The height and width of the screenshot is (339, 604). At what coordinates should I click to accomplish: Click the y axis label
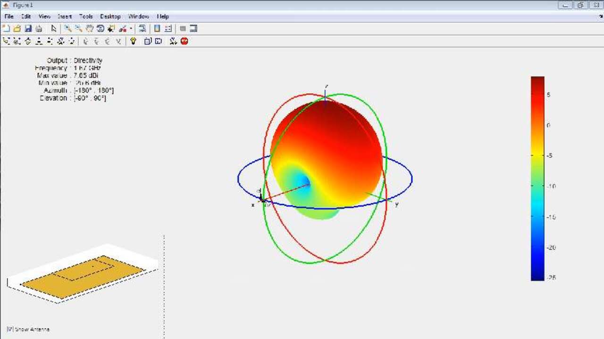click(x=397, y=204)
